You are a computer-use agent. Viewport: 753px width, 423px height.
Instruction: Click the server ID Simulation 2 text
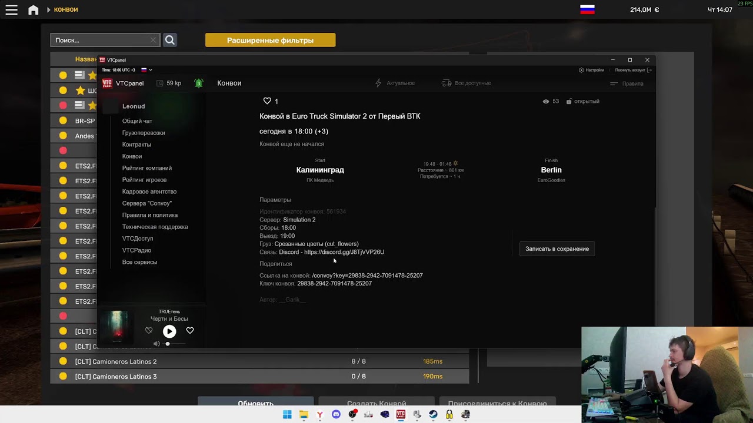299,220
